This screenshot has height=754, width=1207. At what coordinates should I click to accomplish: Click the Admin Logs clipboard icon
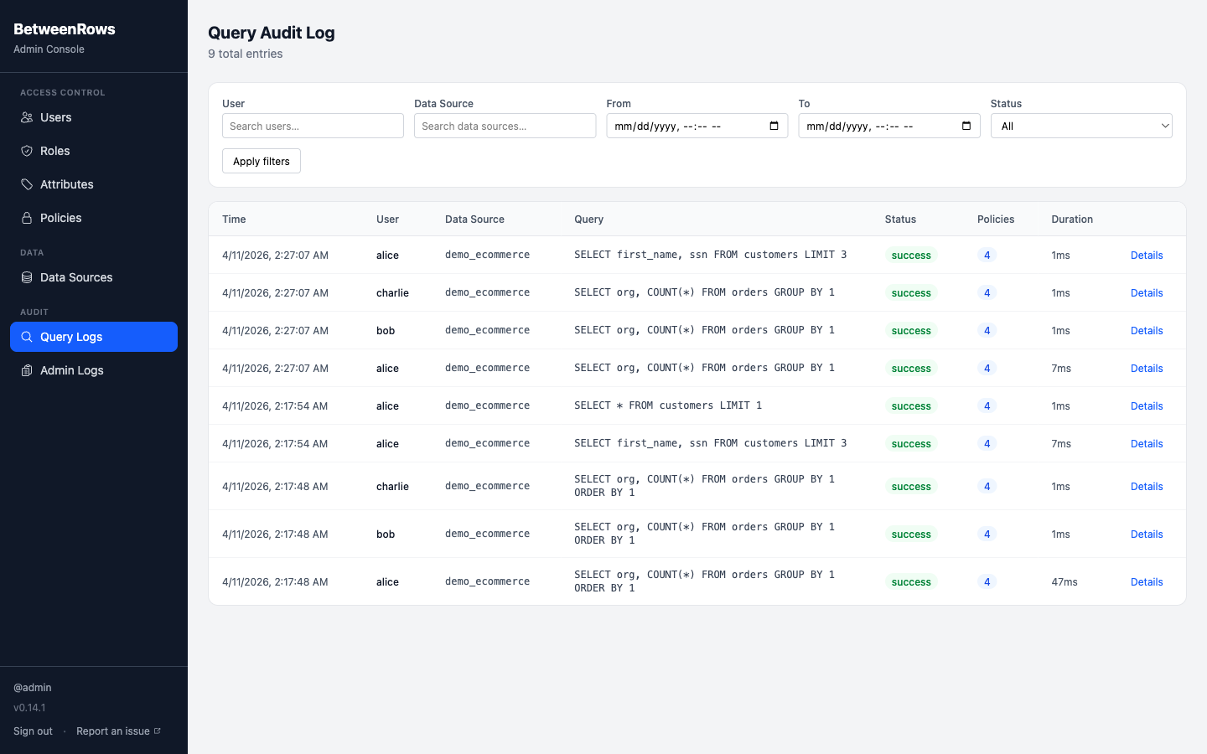(27, 370)
